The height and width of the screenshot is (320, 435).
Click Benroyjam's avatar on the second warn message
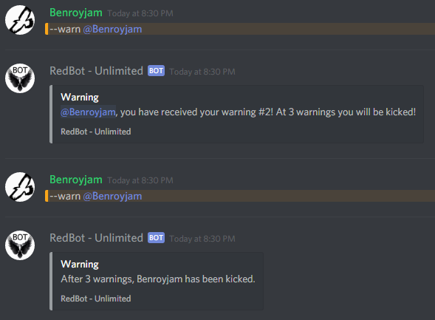click(20, 187)
